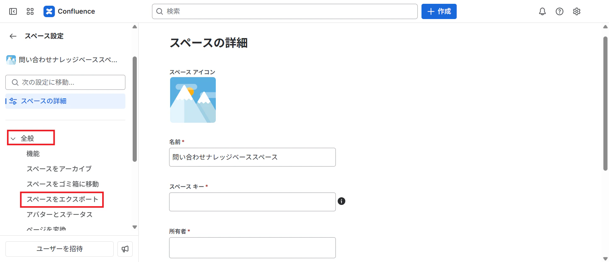Click the sidebar scroll down arrow

tap(135, 227)
